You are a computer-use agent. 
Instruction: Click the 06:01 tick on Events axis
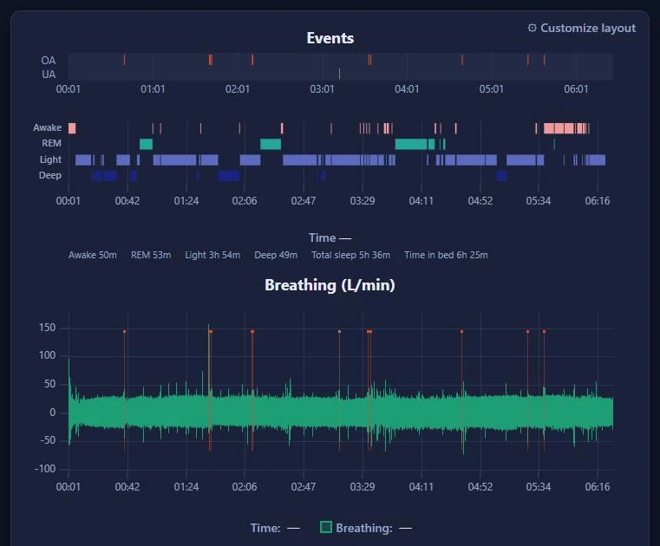(x=576, y=89)
